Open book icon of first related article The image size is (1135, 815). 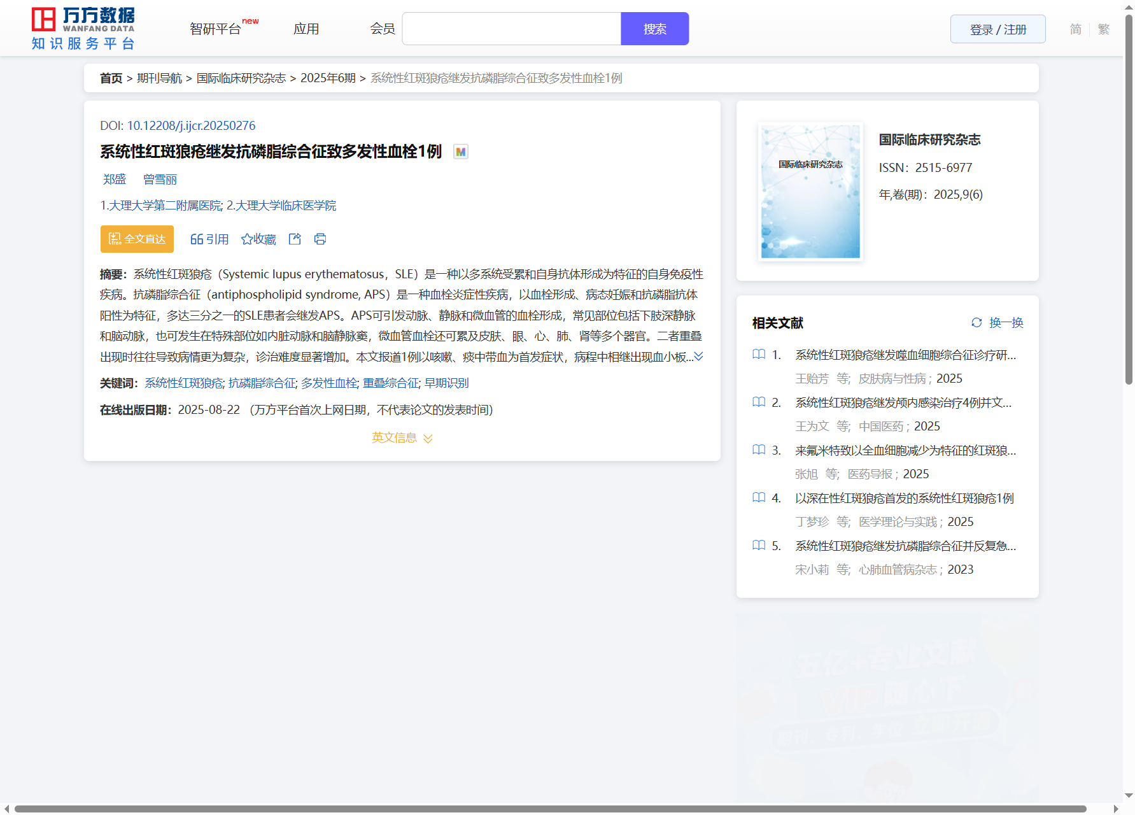[x=759, y=355]
